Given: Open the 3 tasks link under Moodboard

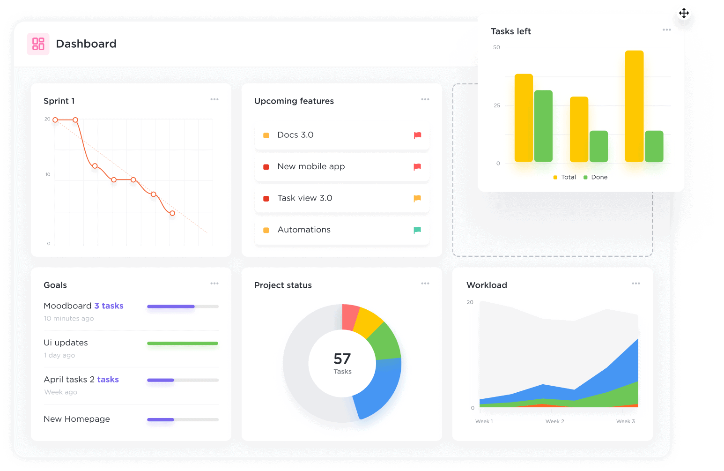Looking at the screenshot, I should [109, 306].
